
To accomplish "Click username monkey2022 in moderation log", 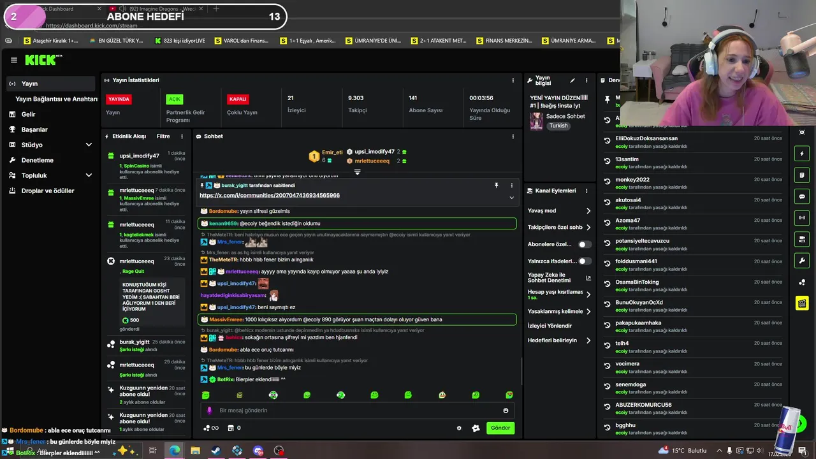I will click(632, 180).
